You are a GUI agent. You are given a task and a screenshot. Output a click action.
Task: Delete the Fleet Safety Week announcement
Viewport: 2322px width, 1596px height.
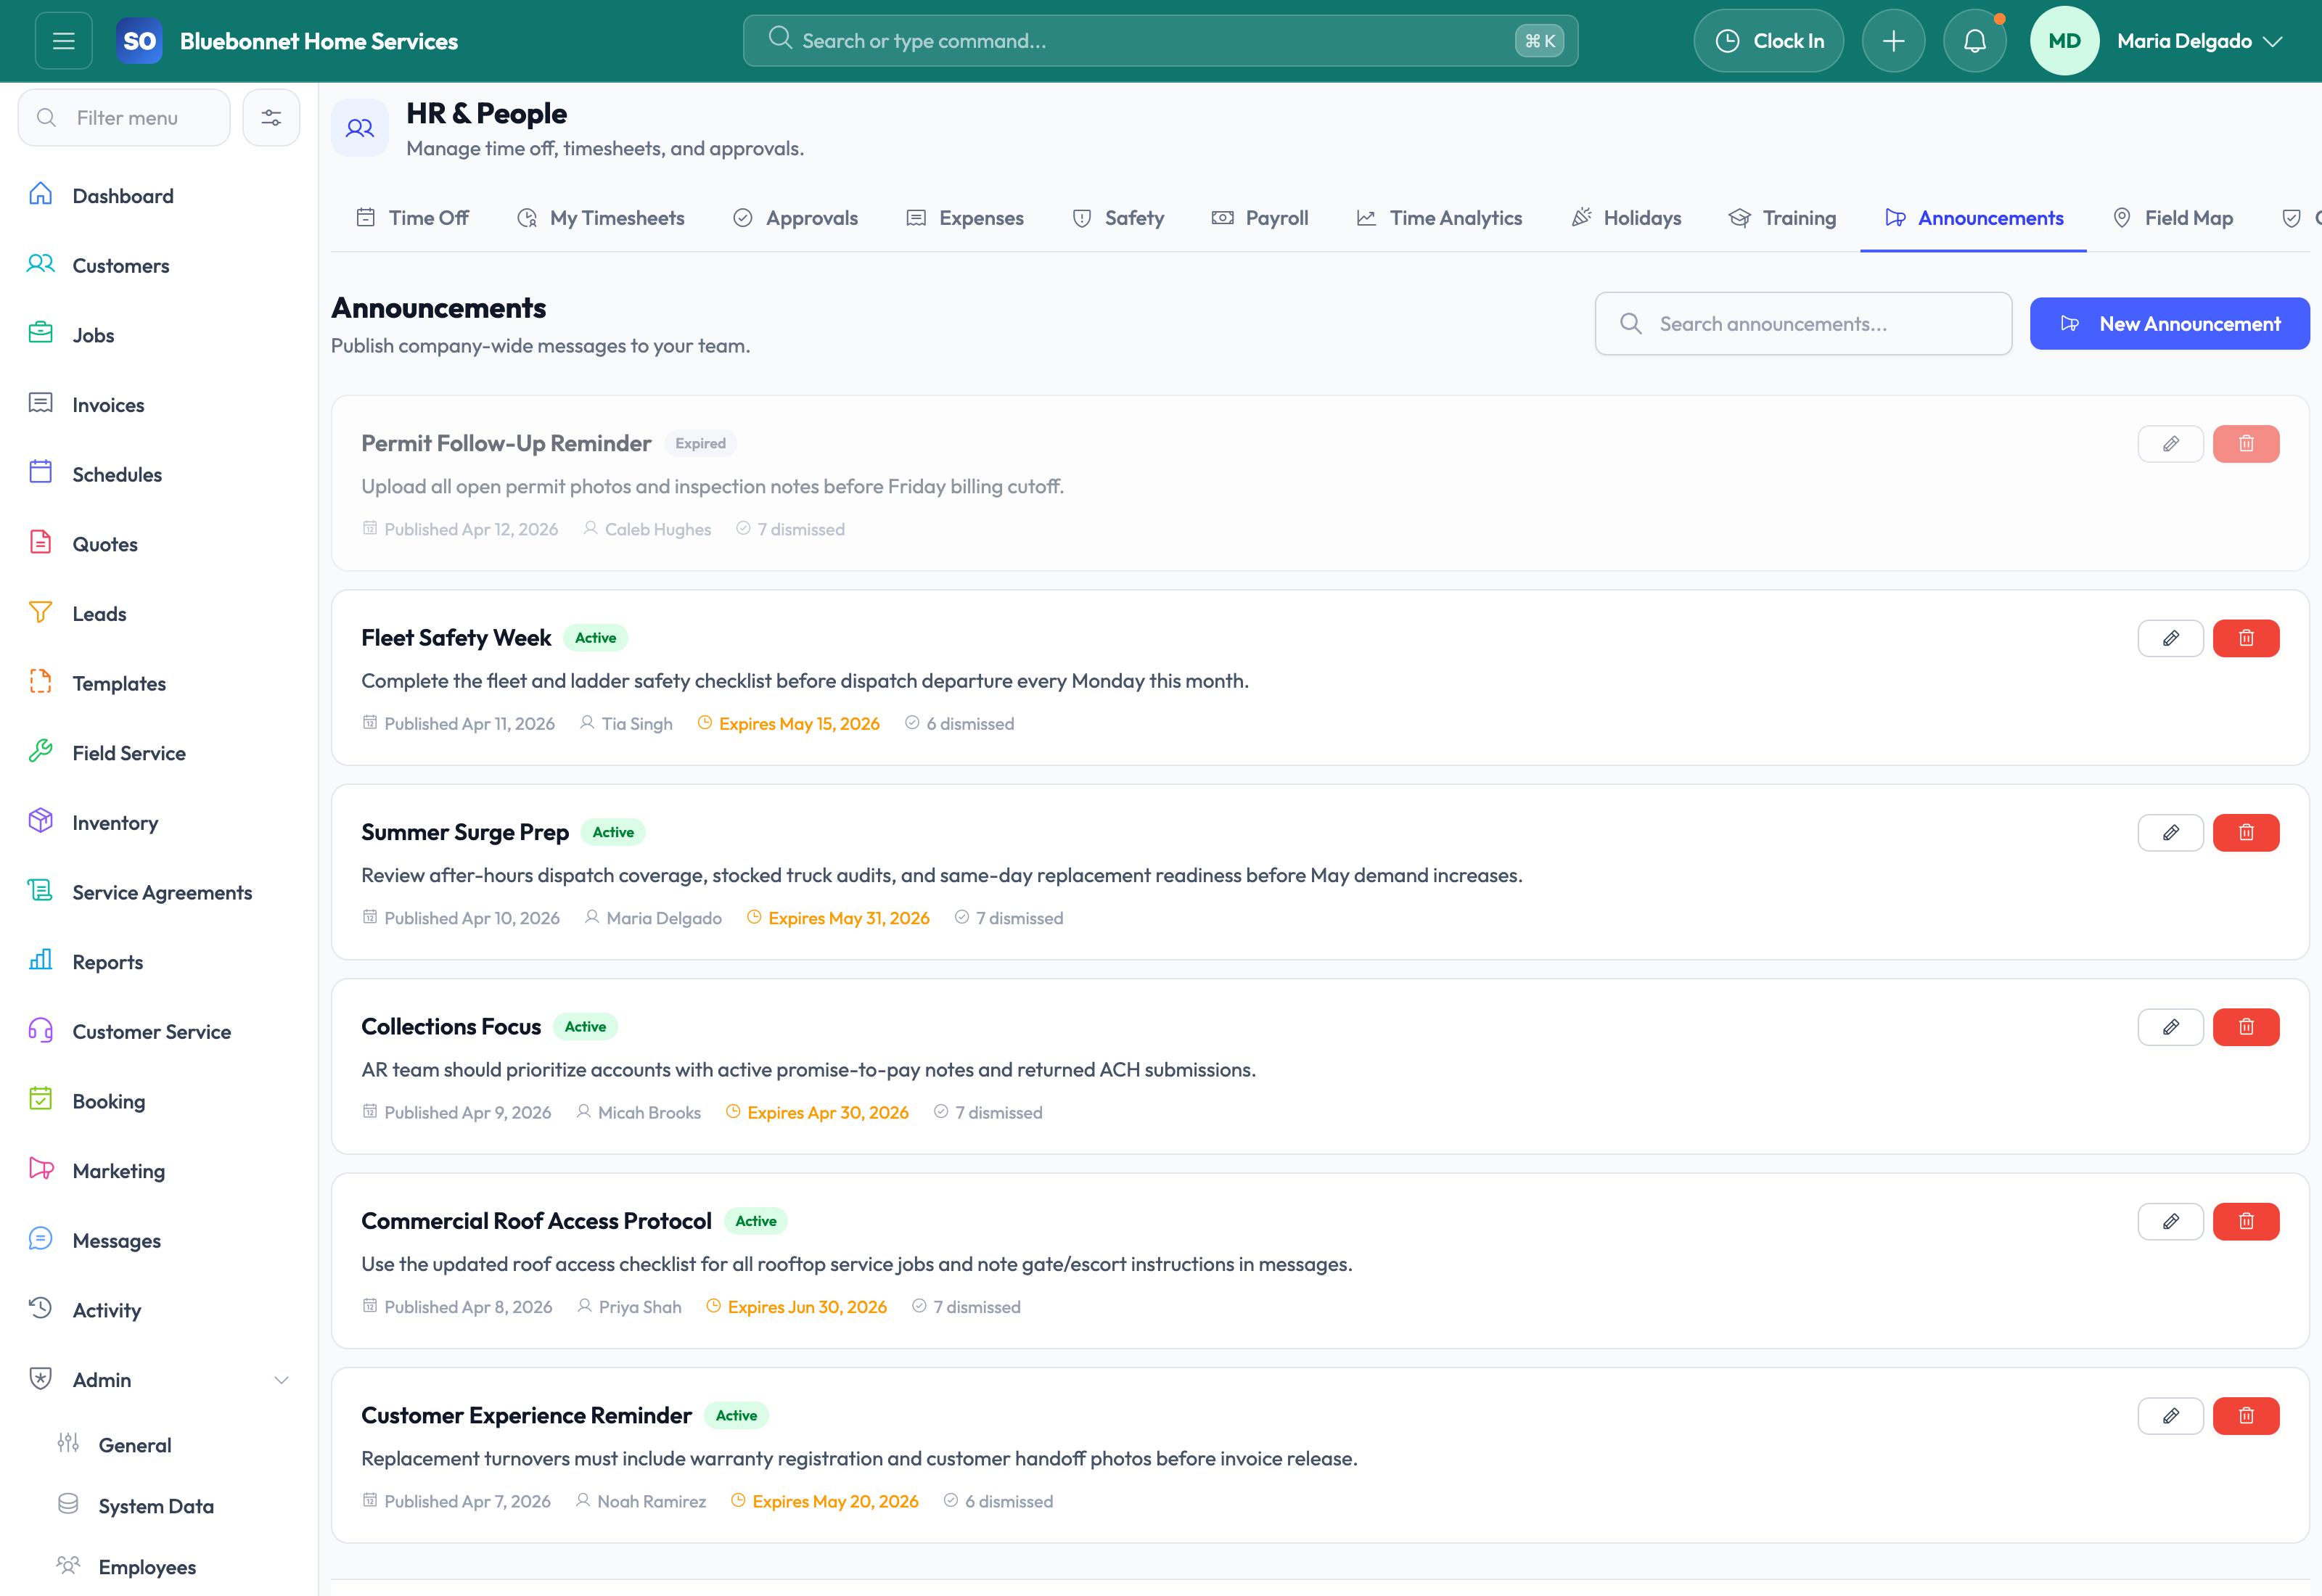2246,638
